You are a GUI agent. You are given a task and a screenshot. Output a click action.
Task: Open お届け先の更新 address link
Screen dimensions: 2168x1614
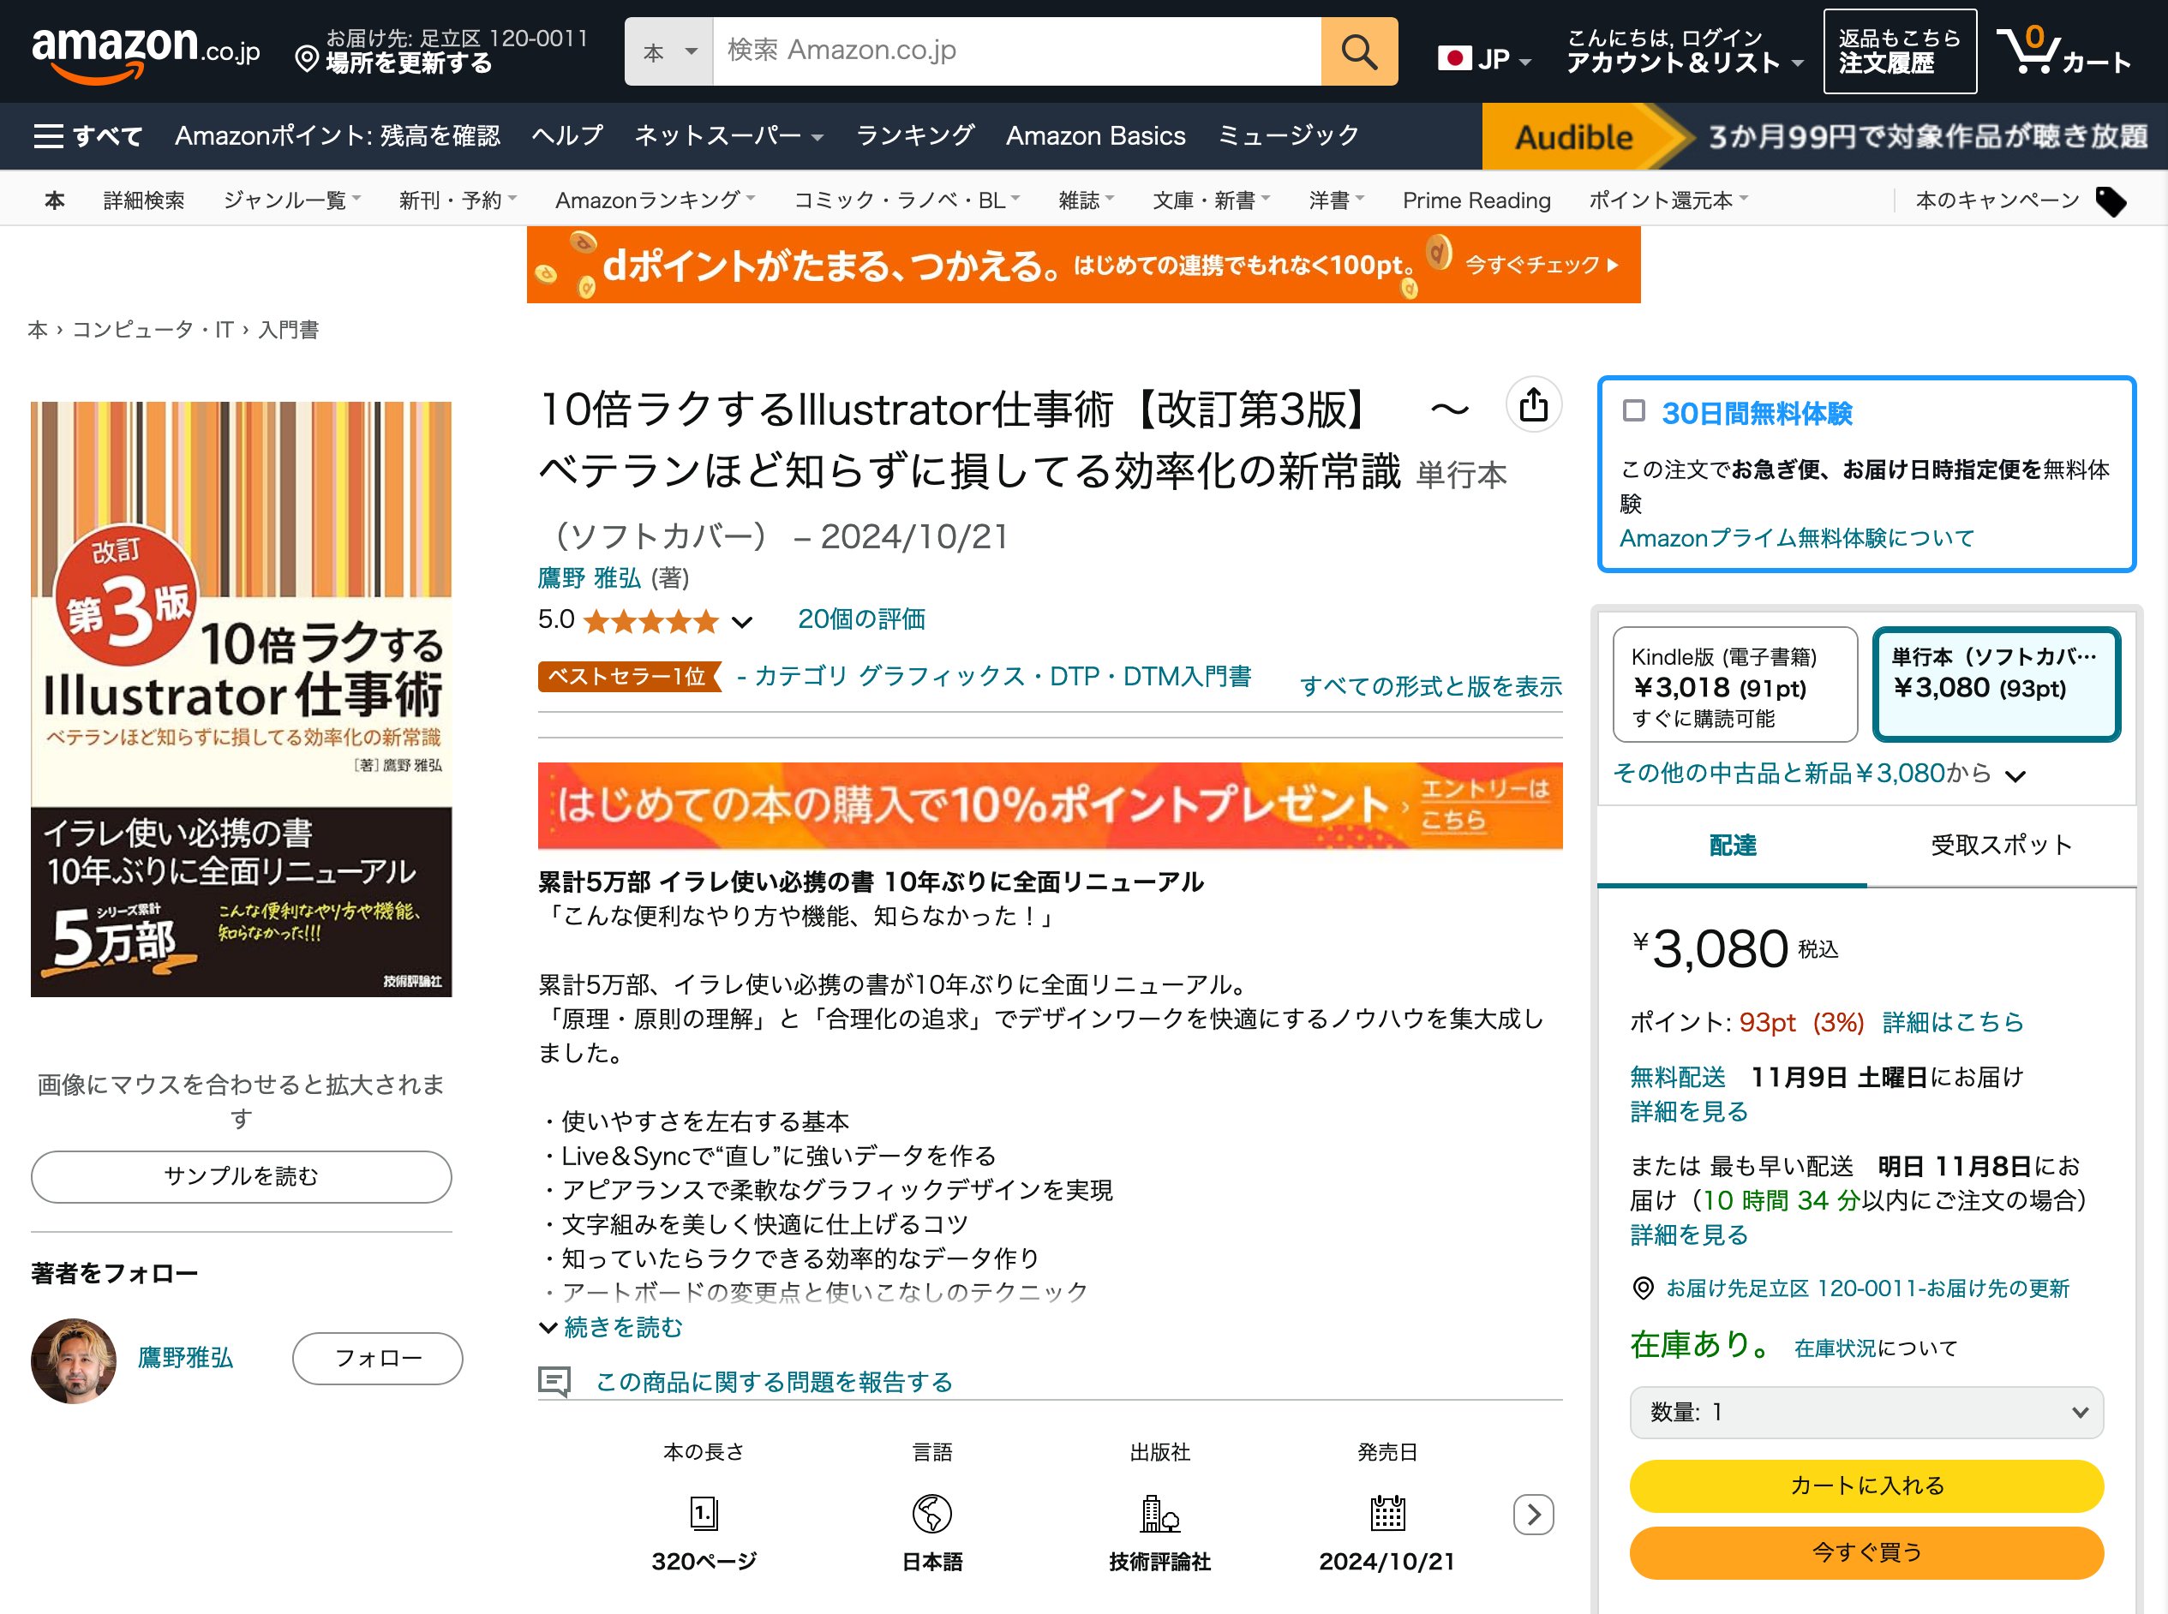pyautogui.click(x=1867, y=1288)
